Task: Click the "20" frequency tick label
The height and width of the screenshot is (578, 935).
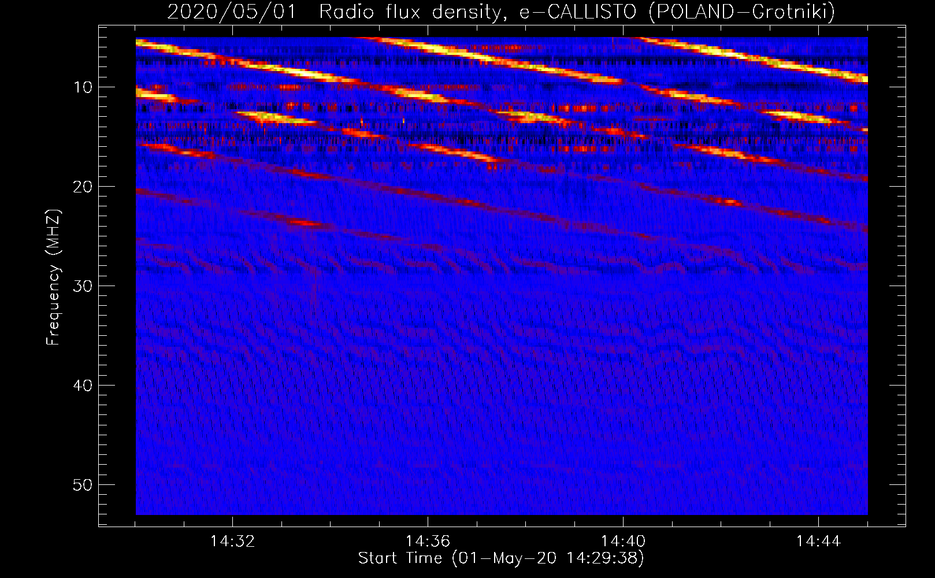Action: pyautogui.click(x=83, y=187)
